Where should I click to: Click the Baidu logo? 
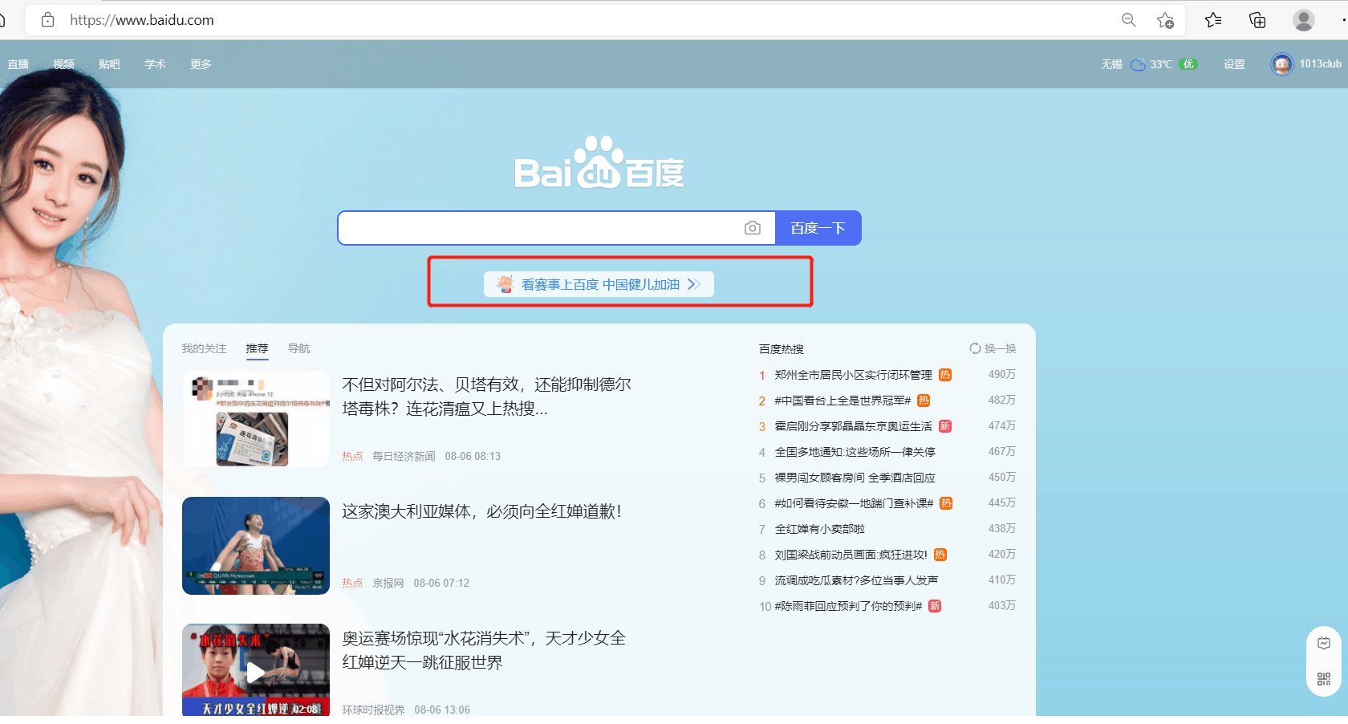(x=599, y=162)
